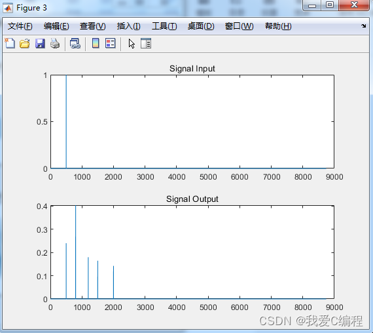Click the first output spike of height 0.24
Image resolution: width=373 pixels, height=333 pixels.
tap(66, 271)
